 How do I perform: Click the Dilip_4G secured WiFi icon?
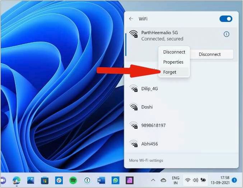tap(134, 88)
